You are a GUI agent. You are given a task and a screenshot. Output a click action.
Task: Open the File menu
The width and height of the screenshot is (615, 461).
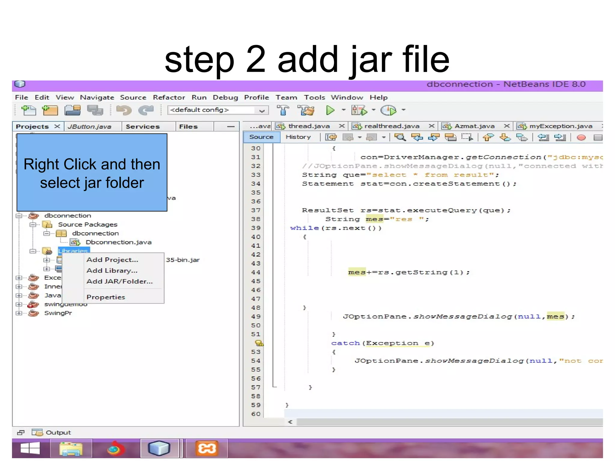pos(22,98)
